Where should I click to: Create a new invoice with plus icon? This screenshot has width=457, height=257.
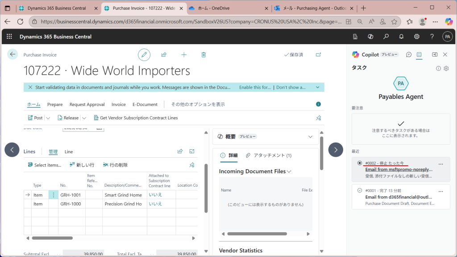[184, 55]
